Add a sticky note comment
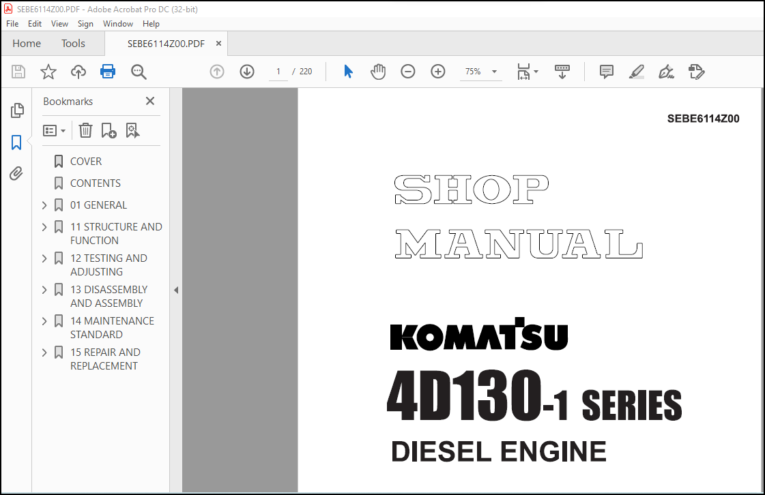The height and width of the screenshot is (495, 765). coord(607,72)
